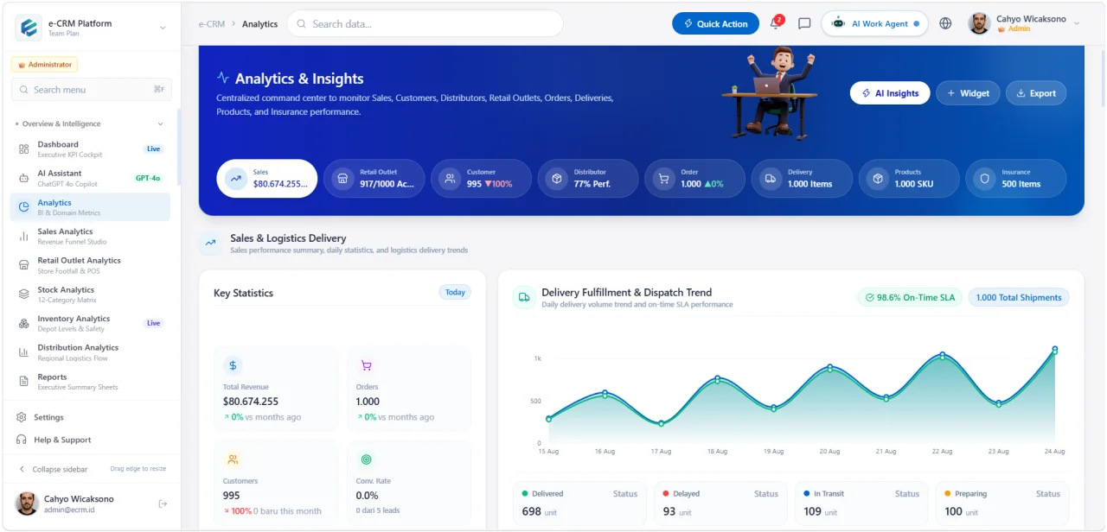The image size is (1107, 532).
Task: Select the Order metric tab
Action: pyautogui.click(x=694, y=179)
